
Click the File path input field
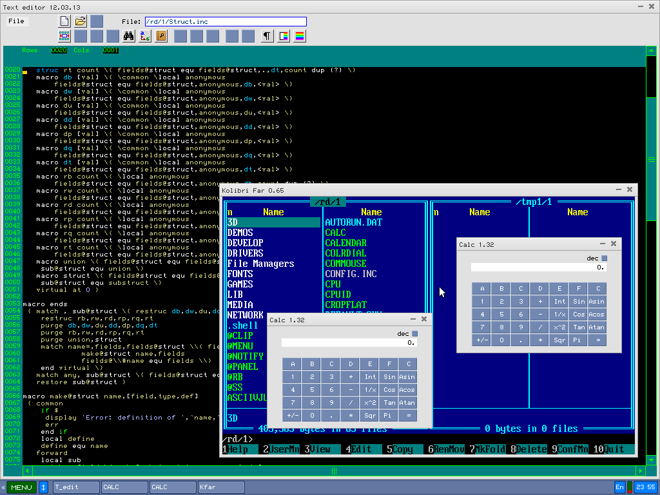[226, 21]
